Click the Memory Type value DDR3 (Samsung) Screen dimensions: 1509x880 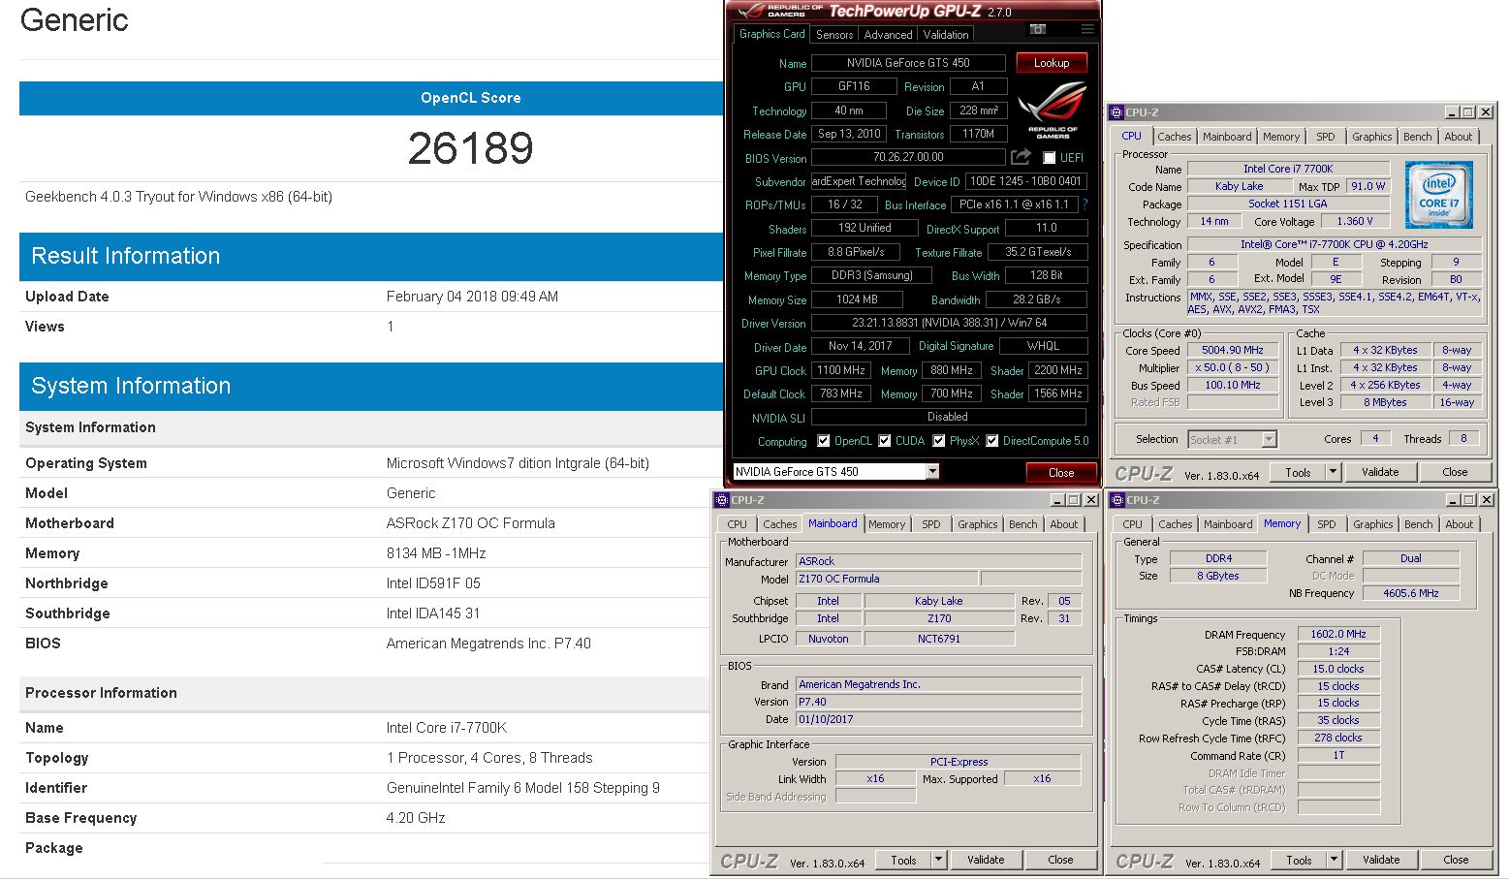[872, 275]
